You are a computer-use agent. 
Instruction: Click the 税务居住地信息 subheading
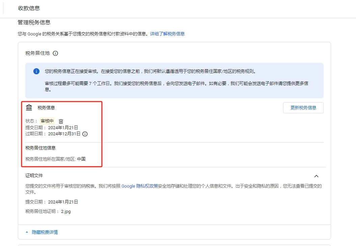pos(40,148)
